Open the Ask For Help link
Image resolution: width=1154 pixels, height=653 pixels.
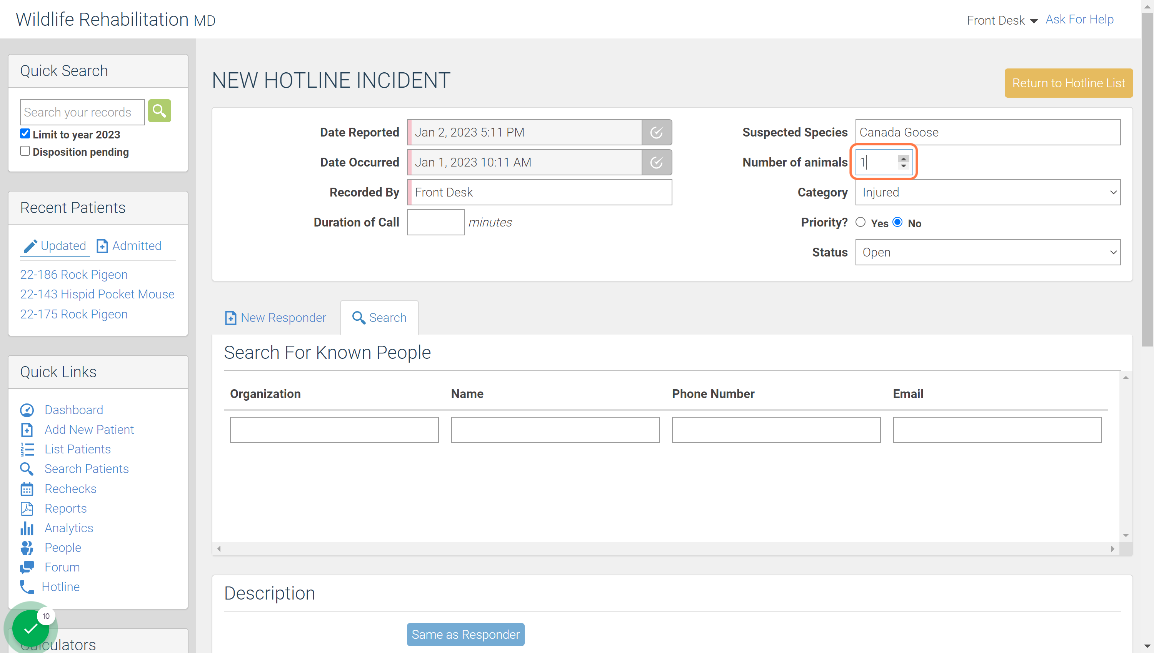[1079, 19]
